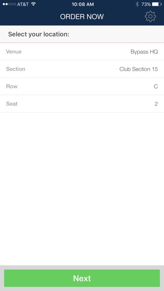Viewport: 164px width, 291px height.
Task: Open the Section picker row
Action: pyautogui.click(x=82, y=69)
